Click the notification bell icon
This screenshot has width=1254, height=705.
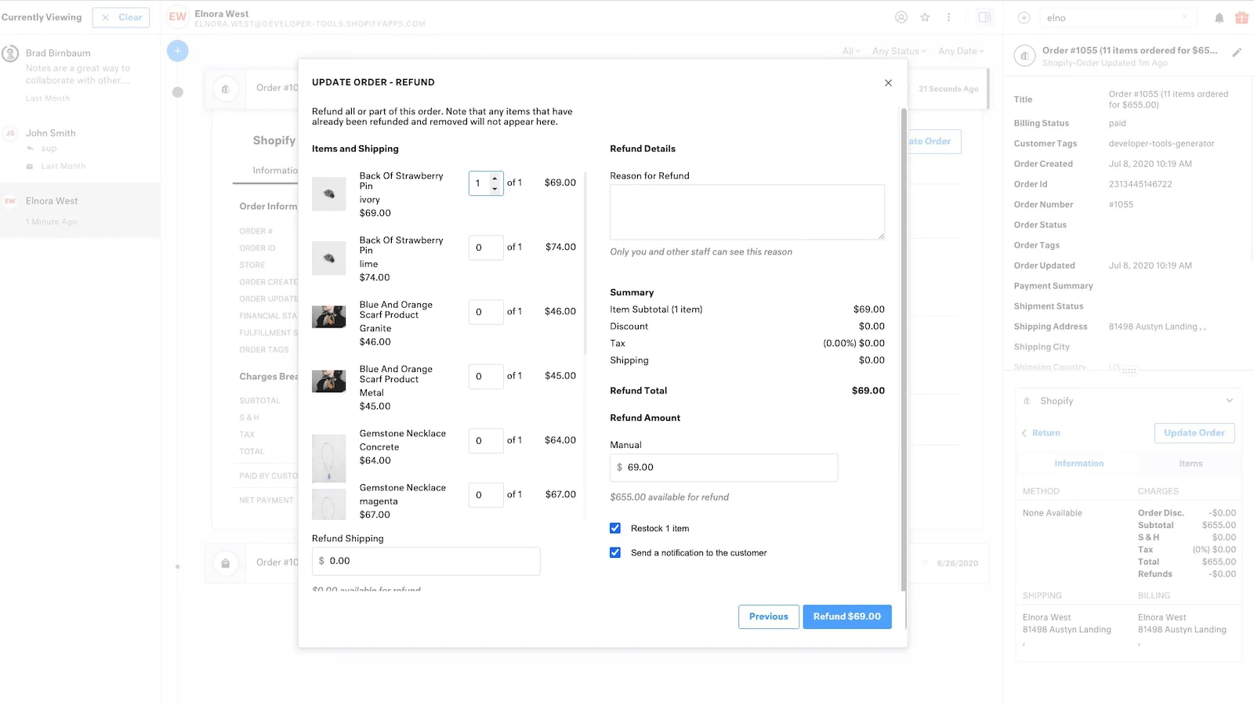pyautogui.click(x=1220, y=18)
